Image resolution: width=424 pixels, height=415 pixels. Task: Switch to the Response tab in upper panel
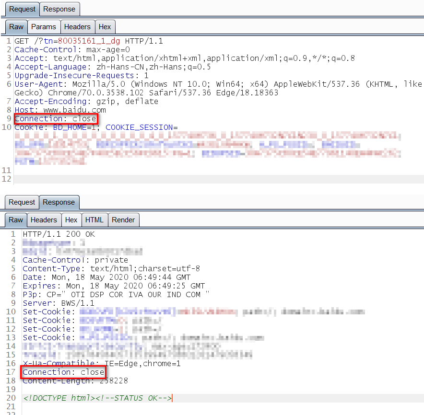click(x=59, y=9)
